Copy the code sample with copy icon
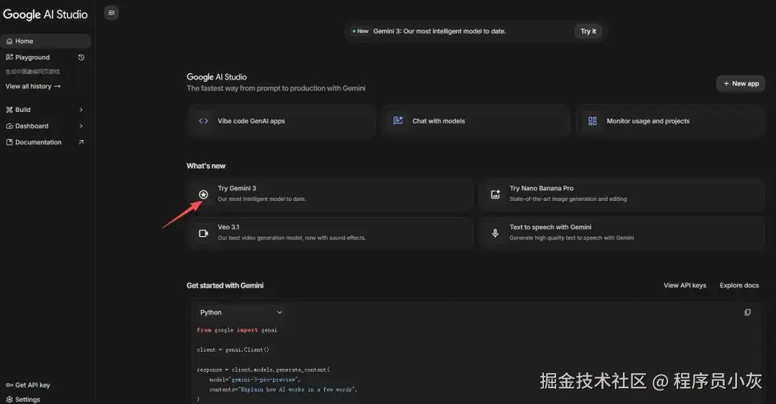The image size is (776, 404). 747,313
